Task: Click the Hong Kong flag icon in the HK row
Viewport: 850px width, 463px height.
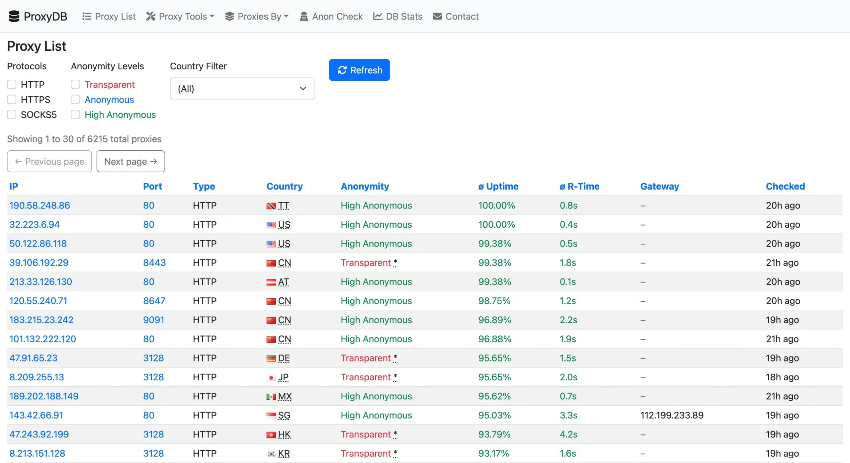Action: pyautogui.click(x=271, y=435)
